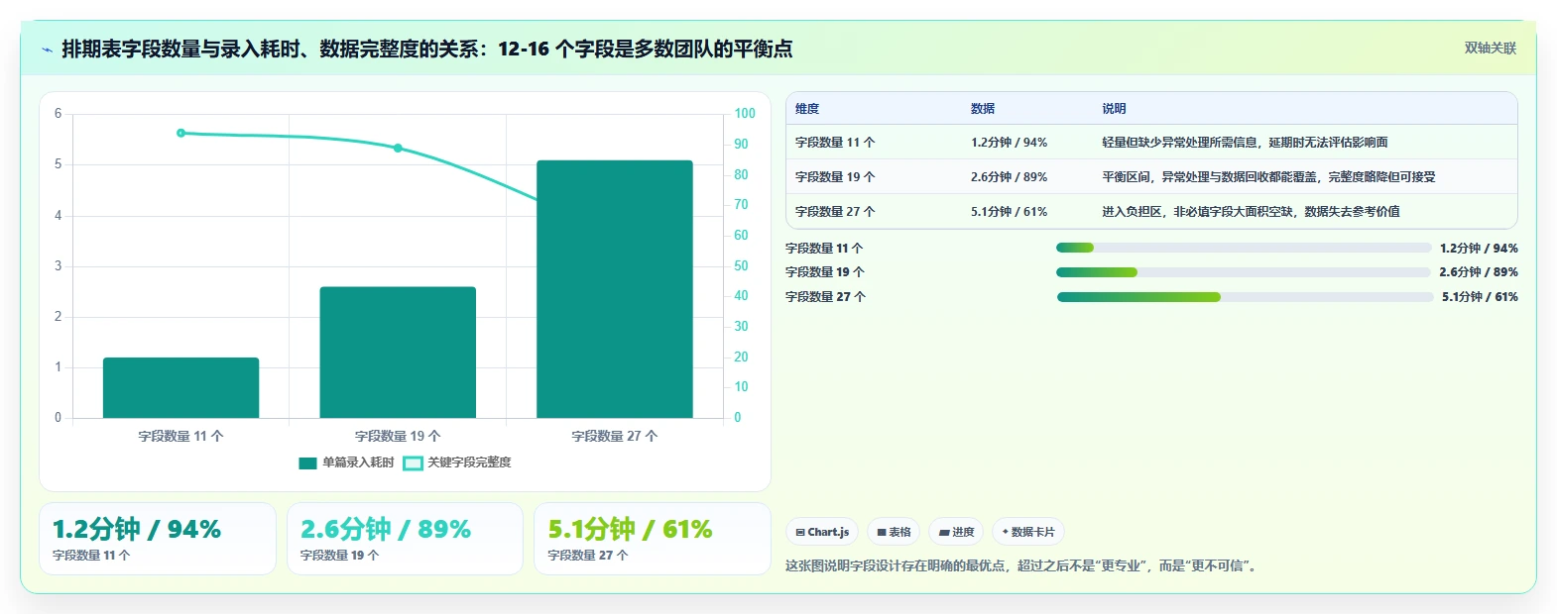Click the bar for 字段数量 11 个
Image resolution: width=1557 pixels, height=614 pixels.
tap(180, 387)
